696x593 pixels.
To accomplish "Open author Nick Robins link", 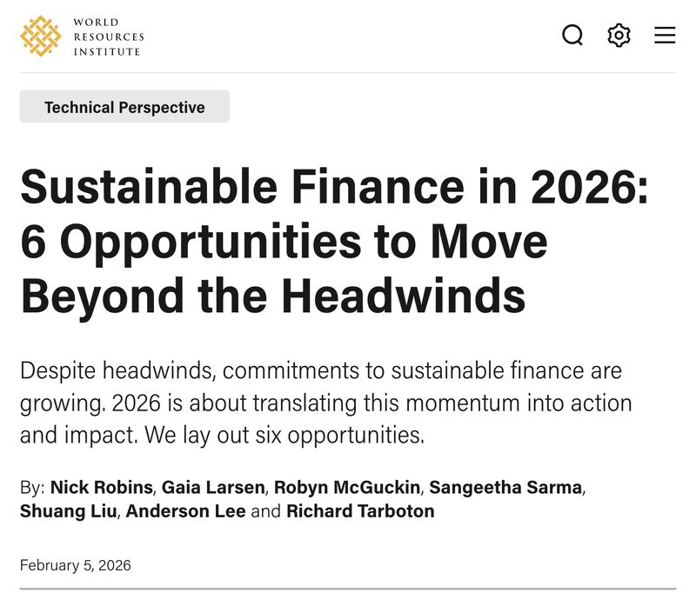I will (x=102, y=487).
